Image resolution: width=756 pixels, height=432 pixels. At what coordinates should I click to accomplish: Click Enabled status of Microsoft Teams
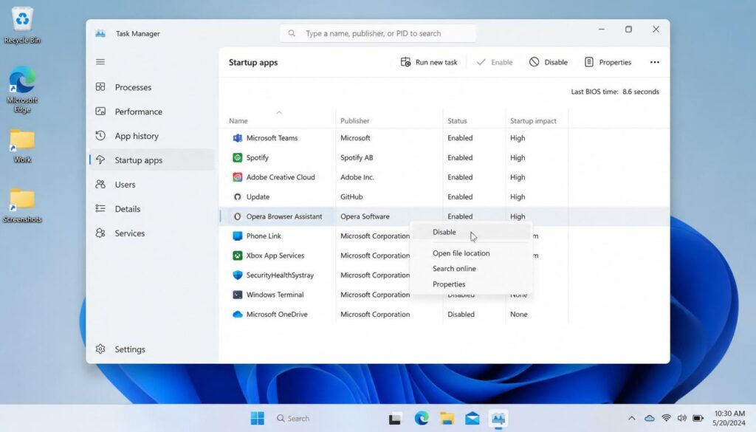(x=460, y=138)
